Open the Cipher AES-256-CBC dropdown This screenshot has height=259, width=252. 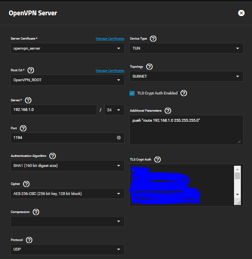(67, 194)
